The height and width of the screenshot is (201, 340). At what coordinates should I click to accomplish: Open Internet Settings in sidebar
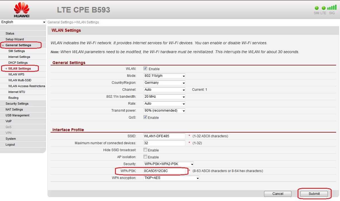click(19, 57)
